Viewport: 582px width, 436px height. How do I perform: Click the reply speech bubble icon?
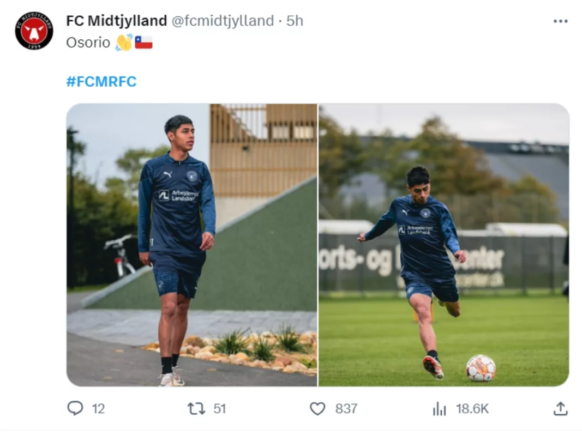tap(75, 408)
